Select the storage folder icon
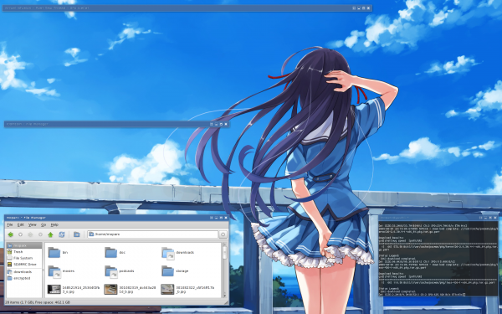 tap(167, 271)
